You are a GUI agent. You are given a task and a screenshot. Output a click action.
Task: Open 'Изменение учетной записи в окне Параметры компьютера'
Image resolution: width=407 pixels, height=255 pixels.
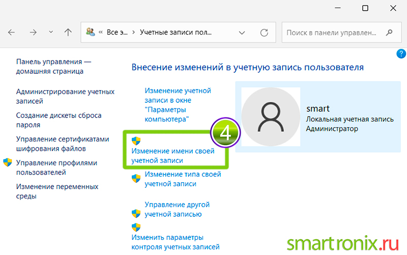point(178,105)
